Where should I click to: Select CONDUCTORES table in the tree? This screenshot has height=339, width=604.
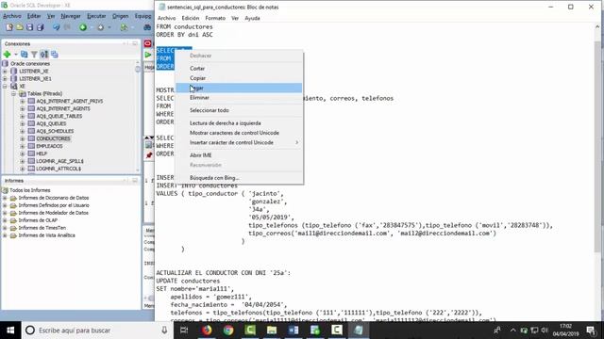(x=53, y=138)
